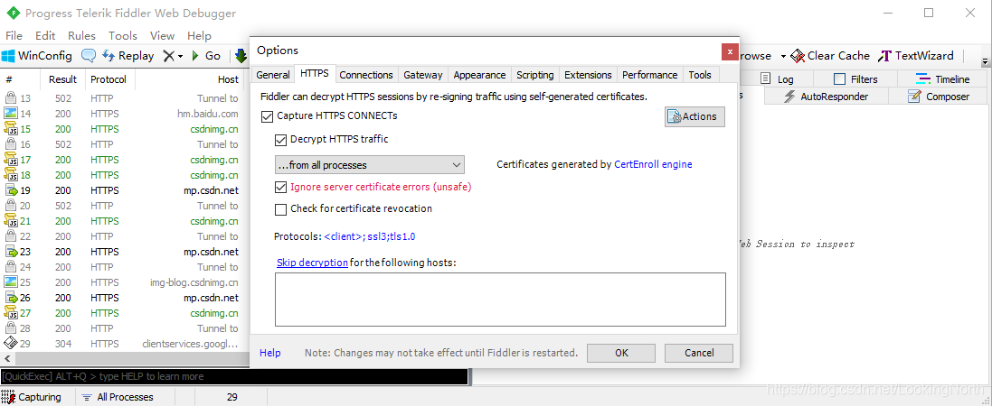Click the Browse dropdown arrow in toolbar
The height and width of the screenshot is (406, 992).
(783, 56)
